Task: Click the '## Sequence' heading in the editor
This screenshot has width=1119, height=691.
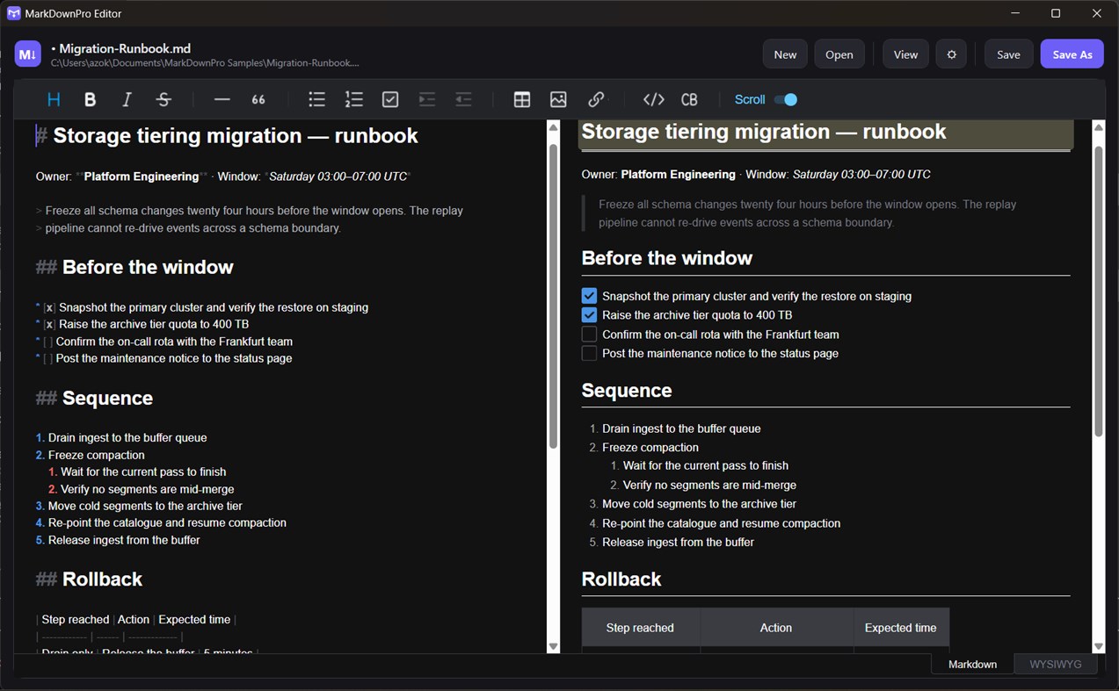Action: (94, 398)
